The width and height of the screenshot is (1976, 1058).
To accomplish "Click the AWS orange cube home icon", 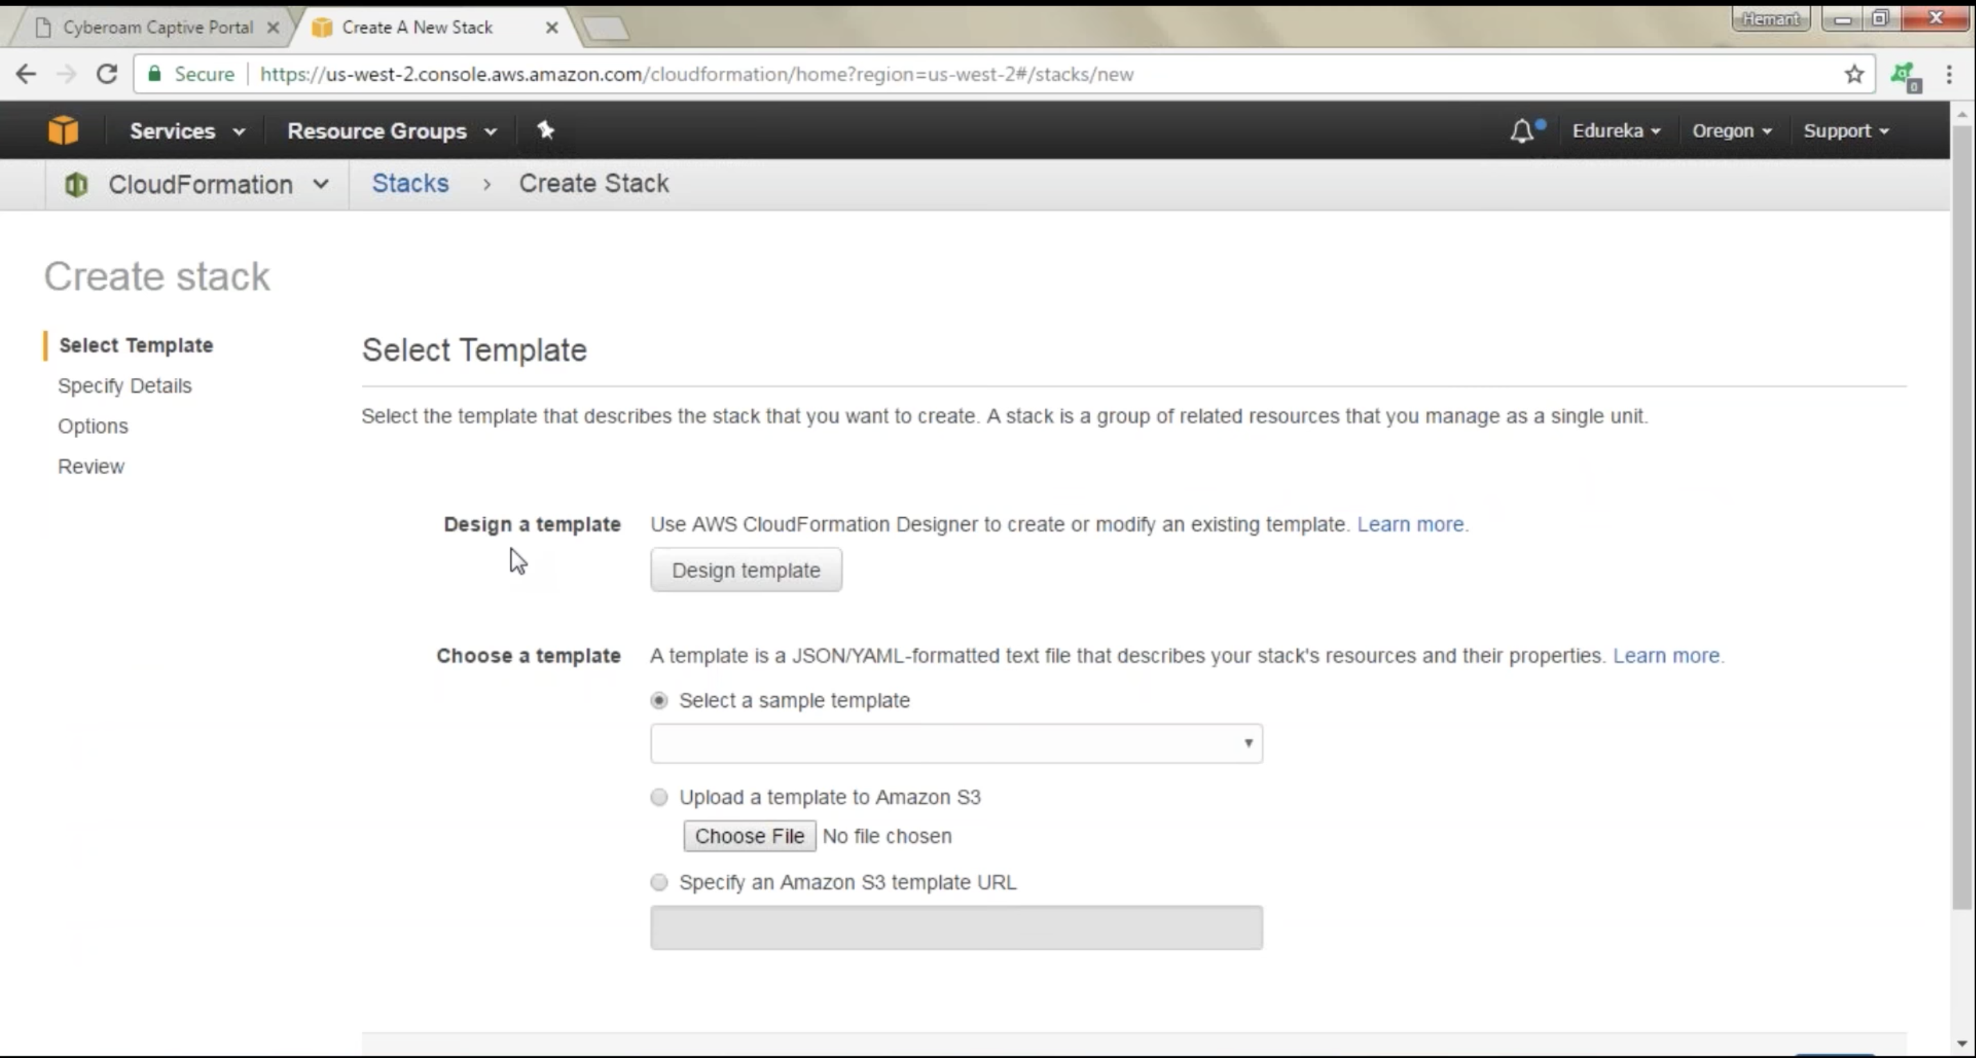I will click(x=63, y=130).
